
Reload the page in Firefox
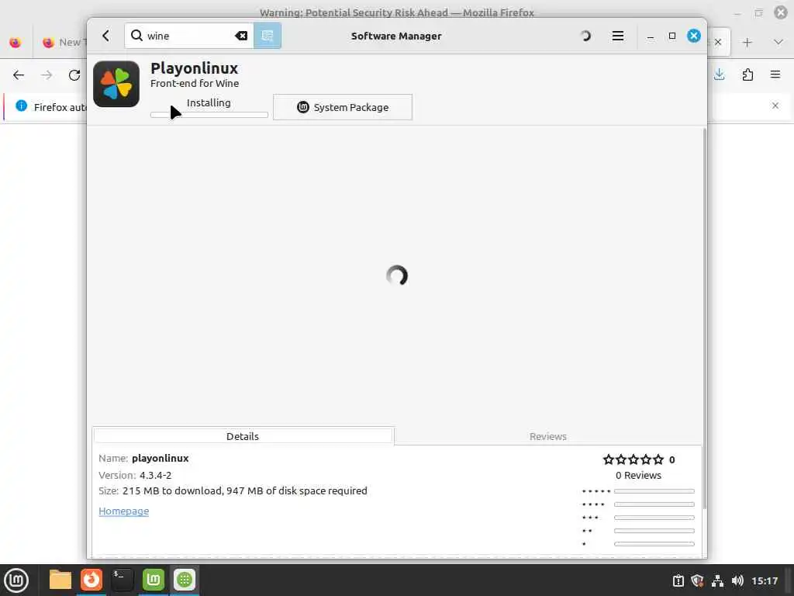tap(74, 75)
